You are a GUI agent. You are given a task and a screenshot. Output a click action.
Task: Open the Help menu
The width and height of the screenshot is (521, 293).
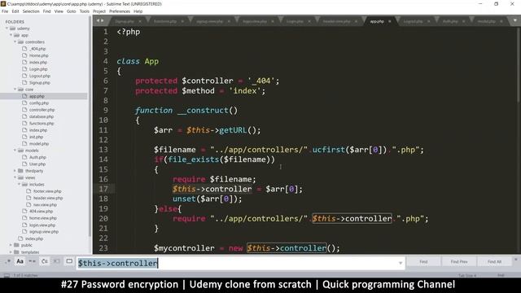click(x=138, y=11)
